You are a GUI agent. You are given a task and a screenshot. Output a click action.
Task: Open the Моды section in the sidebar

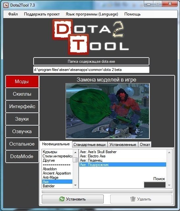(x=22, y=82)
